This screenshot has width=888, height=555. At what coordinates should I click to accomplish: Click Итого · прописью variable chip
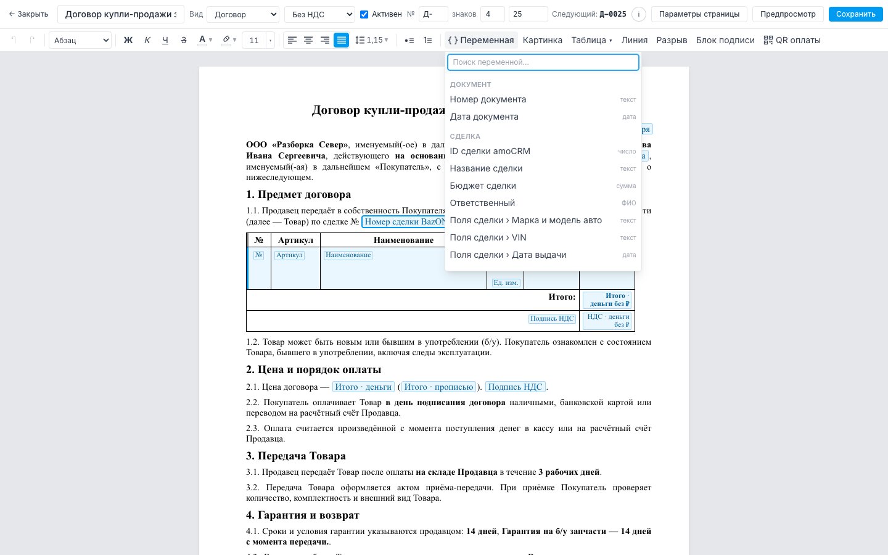tap(438, 387)
